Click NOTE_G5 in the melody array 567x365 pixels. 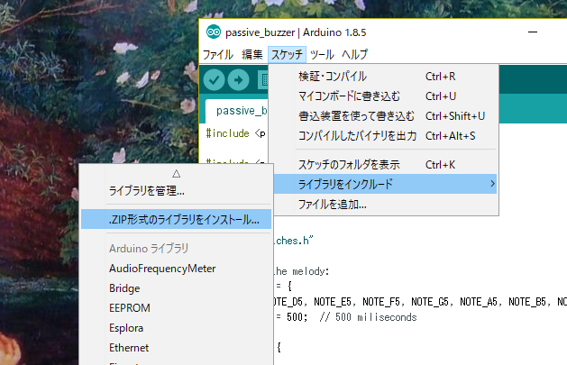[x=432, y=302]
